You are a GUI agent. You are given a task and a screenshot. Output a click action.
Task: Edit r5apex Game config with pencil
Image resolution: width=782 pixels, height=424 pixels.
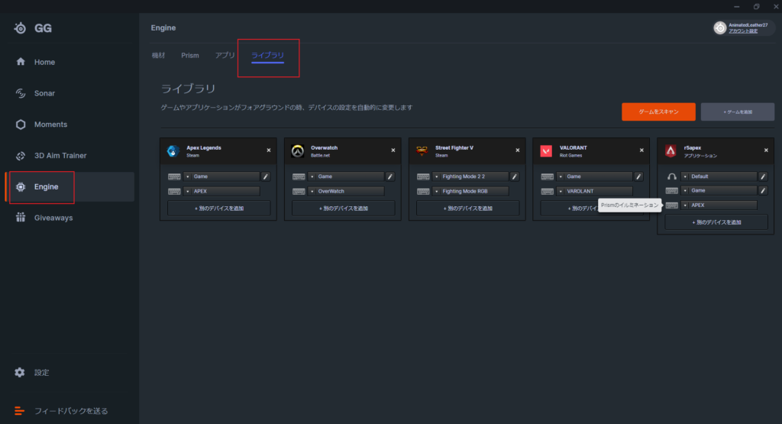[x=763, y=190]
